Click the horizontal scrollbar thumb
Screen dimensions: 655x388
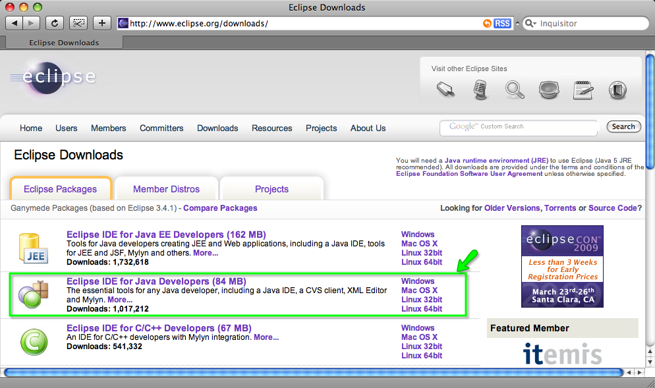[x=313, y=372]
